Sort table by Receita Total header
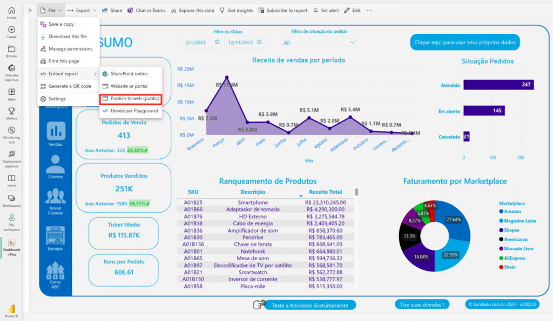553x321 pixels. pos(325,192)
